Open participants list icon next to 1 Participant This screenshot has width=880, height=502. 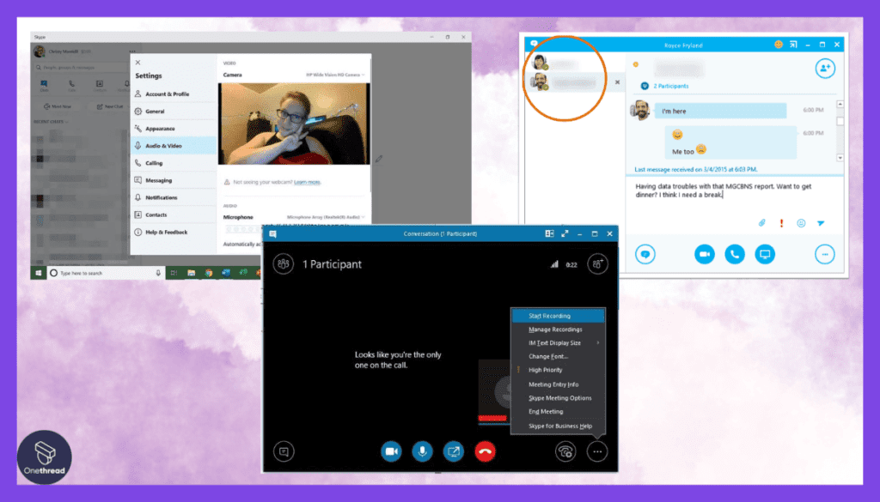[284, 264]
